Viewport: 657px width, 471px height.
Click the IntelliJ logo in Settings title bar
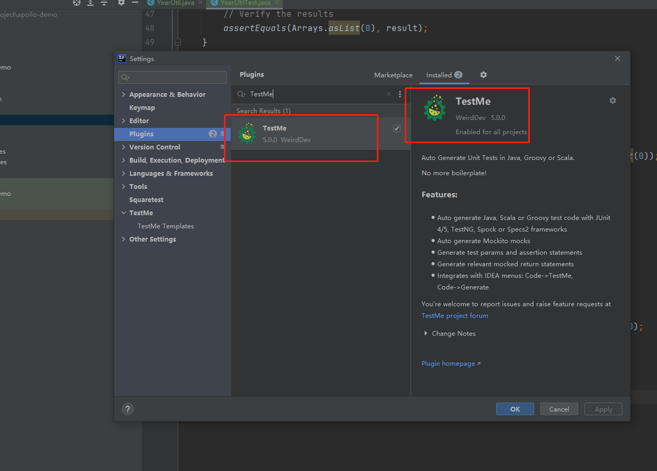click(x=122, y=58)
